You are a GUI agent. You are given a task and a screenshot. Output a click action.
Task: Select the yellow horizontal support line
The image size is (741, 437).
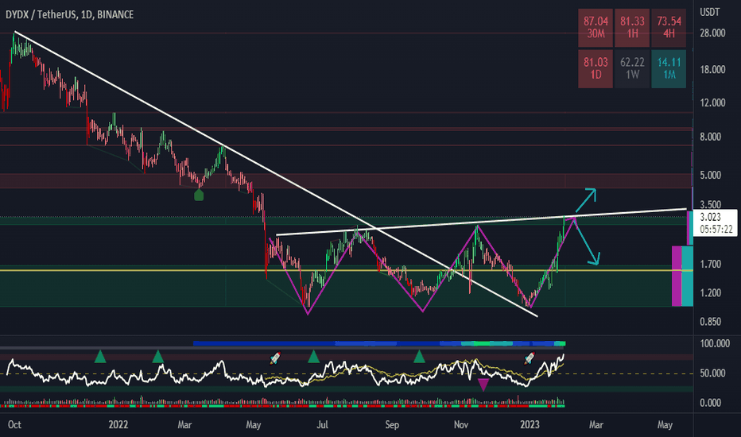click(347, 271)
